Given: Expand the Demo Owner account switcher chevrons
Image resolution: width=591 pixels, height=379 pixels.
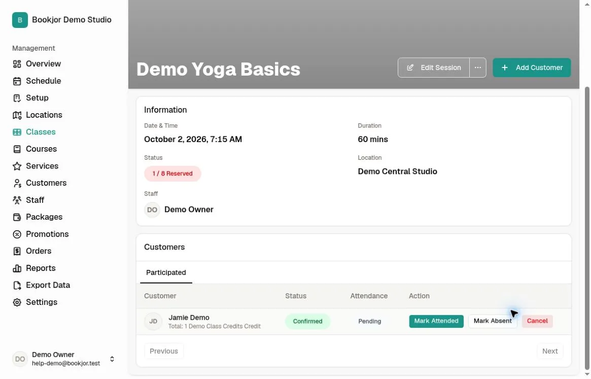Looking at the screenshot, I should (x=112, y=359).
